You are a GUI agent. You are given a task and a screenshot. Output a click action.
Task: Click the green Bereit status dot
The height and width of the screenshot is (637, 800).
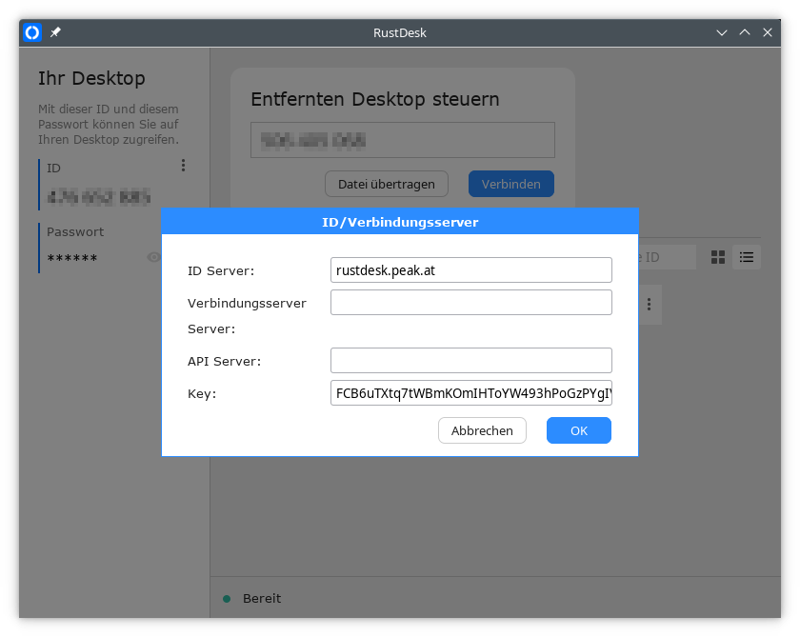(226, 598)
